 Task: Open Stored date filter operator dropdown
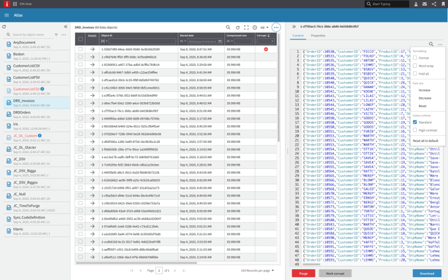click(183, 41)
